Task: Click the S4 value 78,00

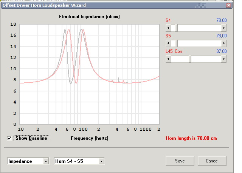Action: pyautogui.click(x=222, y=20)
